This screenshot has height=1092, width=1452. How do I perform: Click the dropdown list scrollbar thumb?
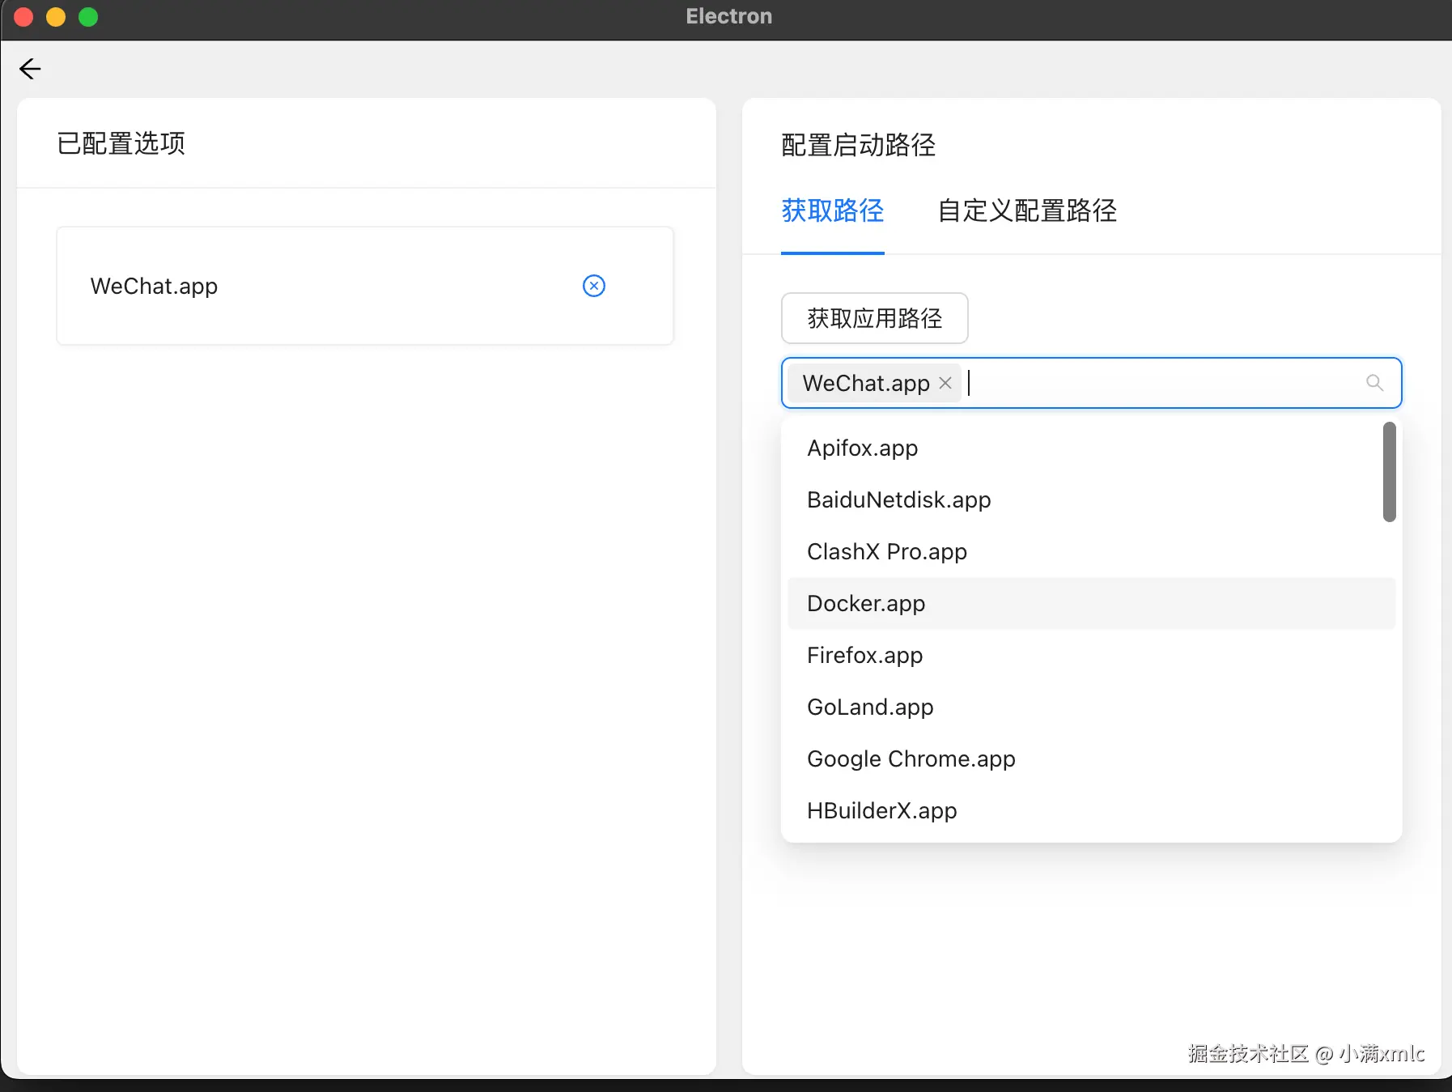pyautogui.click(x=1390, y=472)
